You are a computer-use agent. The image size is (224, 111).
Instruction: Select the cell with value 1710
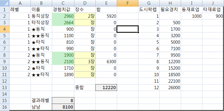[63, 68]
